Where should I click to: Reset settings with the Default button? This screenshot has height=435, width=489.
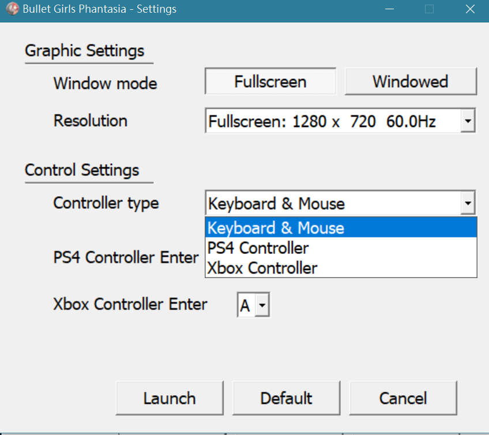click(286, 398)
